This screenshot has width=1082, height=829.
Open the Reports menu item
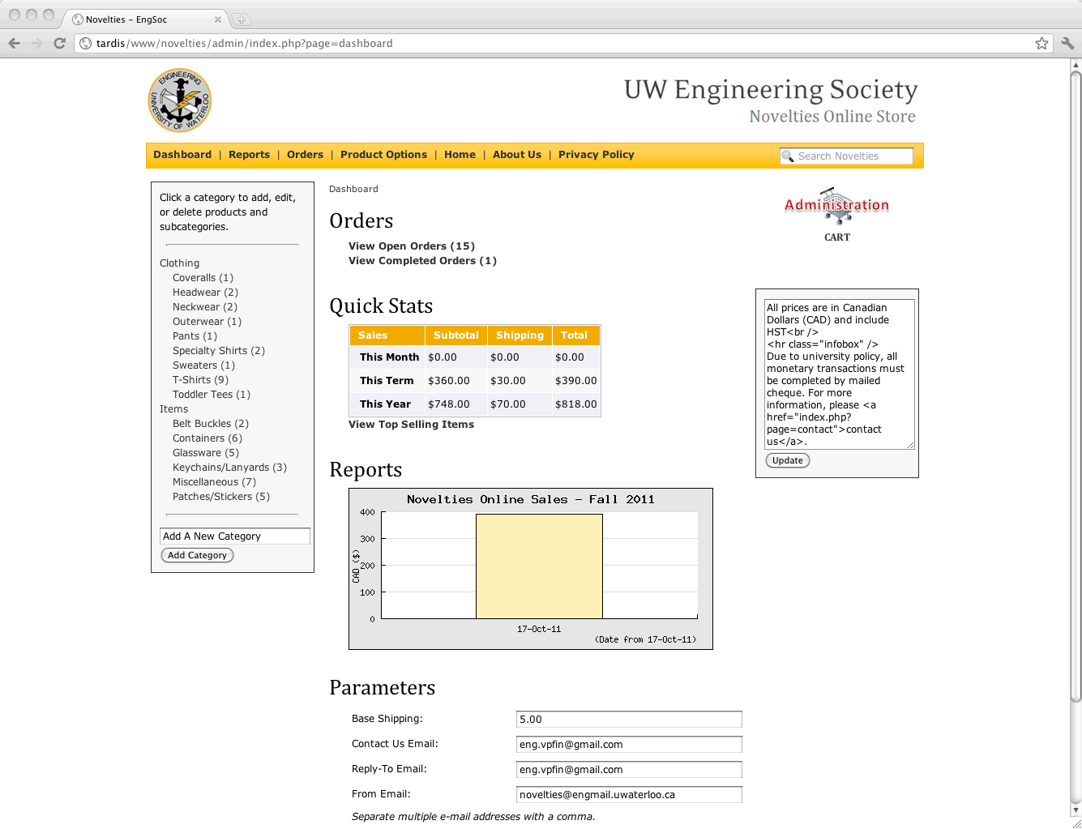(x=249, y=155)
